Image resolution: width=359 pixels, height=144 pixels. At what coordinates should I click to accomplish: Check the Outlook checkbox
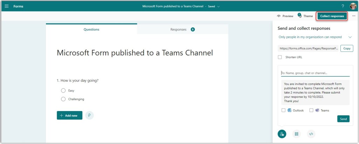[284, 110]
